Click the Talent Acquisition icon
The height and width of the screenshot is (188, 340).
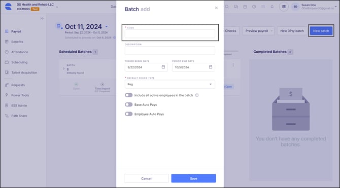tap(7, 72)
